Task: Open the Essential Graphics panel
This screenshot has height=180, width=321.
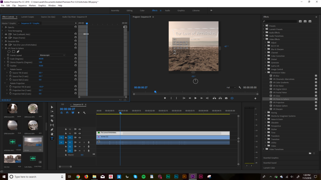Action: (271, 158)
